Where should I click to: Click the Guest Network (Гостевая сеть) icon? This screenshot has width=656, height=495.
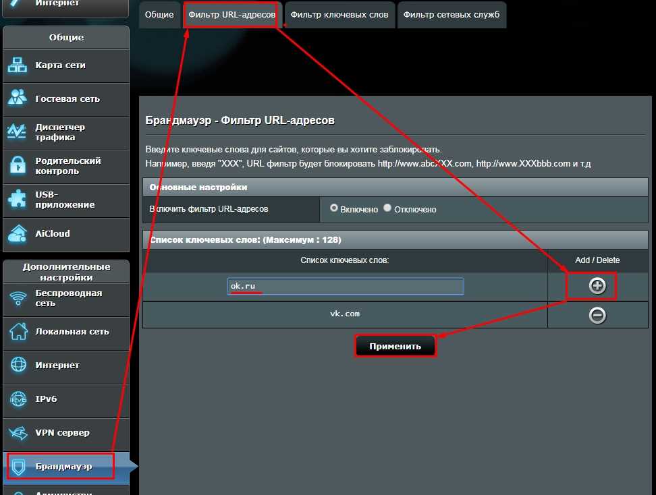tap(18, 98)
